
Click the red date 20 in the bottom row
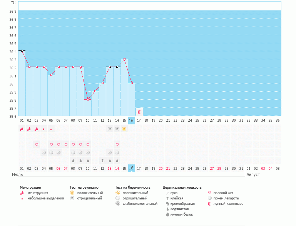(161, 168)
